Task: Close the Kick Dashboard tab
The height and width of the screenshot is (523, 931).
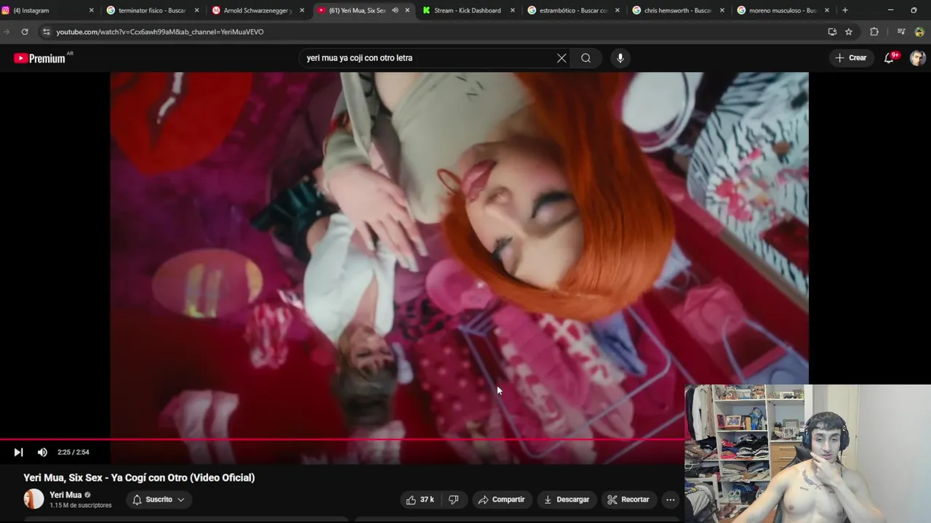Action: 513,10
